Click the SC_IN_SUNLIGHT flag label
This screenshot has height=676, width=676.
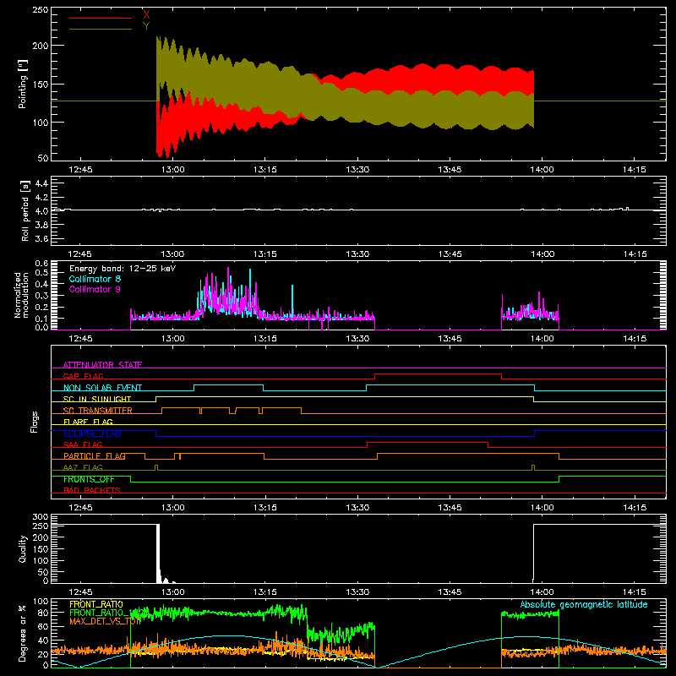(x=97, y=399)
